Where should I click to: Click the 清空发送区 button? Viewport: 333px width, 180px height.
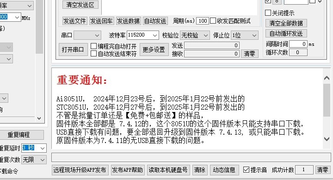pyautogui.click(x=80, y=5)
